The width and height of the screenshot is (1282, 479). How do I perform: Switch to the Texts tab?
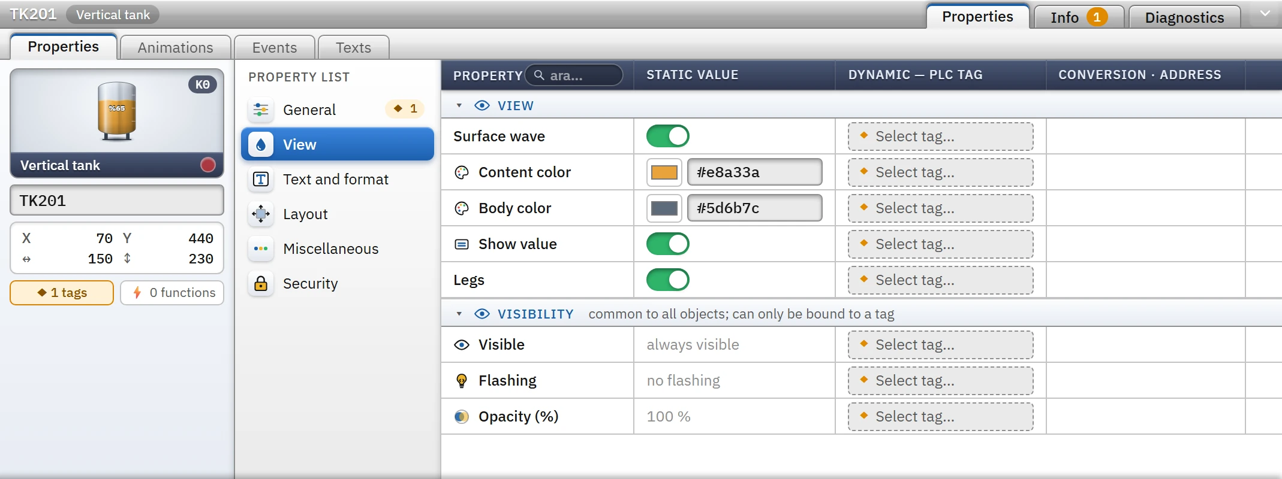pyautogui.click(x=353, y=47)
